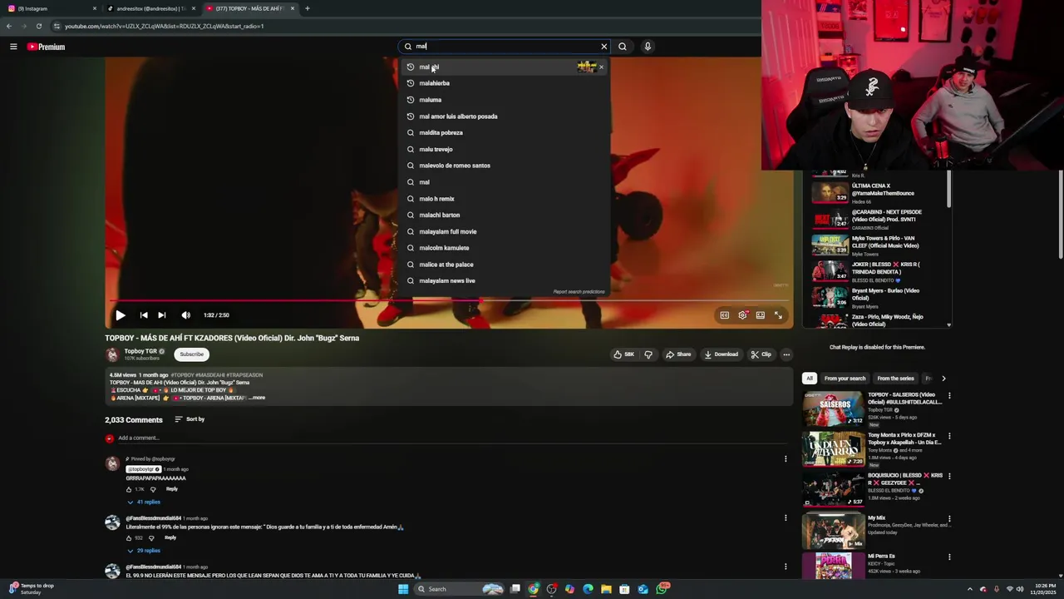1064x599 pixels.
Task: Select the All filter chip
Action: [x=810, y=379]
